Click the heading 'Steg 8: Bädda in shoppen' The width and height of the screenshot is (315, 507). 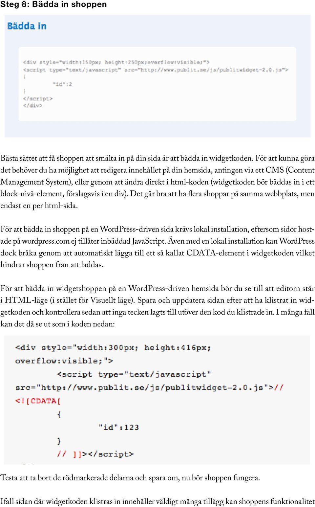pyautogui.click(x=53, y=4)
